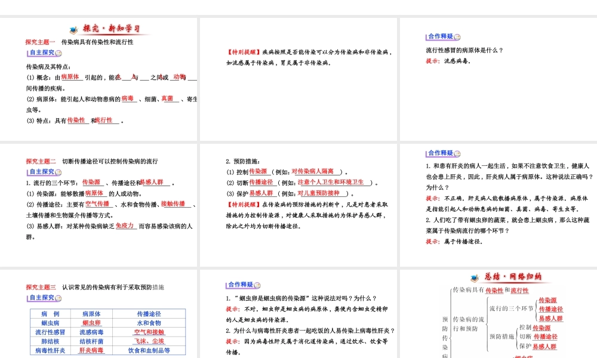Screen dimensions: 597x358
Task: Click the line 1. 流行的三个环节
Action: [100, 183]
